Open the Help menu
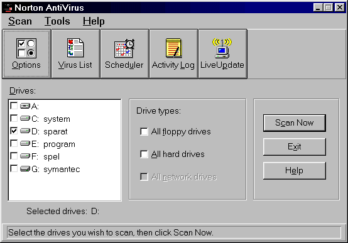The width and height of the screenshot is (348, 243). [94, 21]
